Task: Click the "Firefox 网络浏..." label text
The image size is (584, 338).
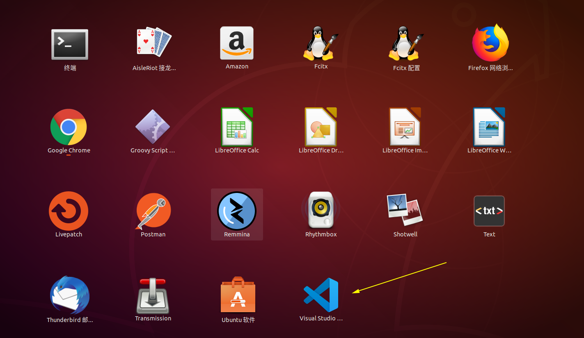Action: pos(490,68)
